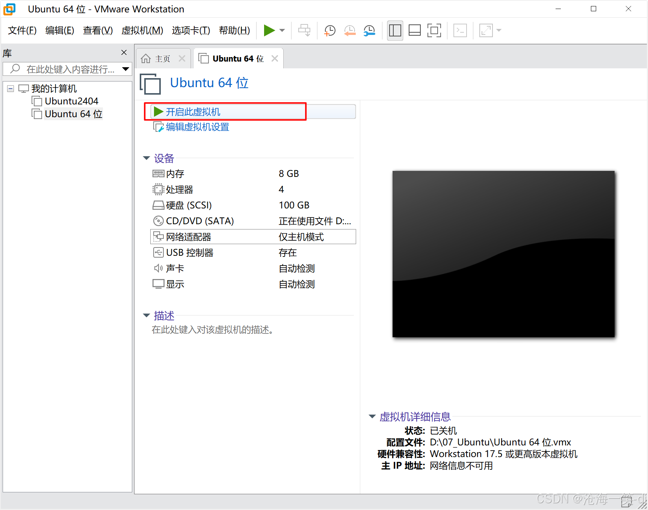The image size is (648, 510).
Task: Collapse the 描述 section
Action: click(147, 315)
